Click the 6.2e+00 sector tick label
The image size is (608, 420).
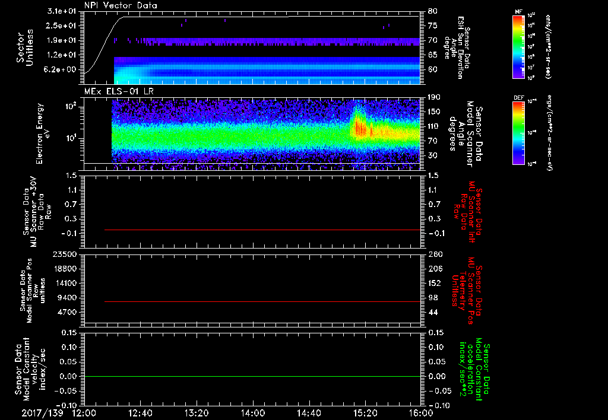point(61,70)
